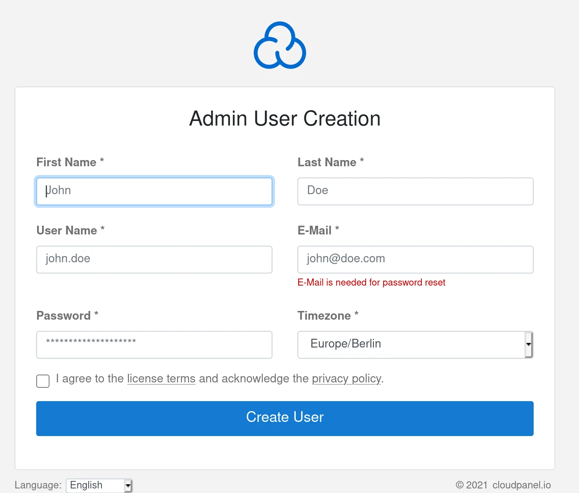Open the Timezone Europe/Berlin dropdown
The image size is (579, 493).
coord(416,345)
